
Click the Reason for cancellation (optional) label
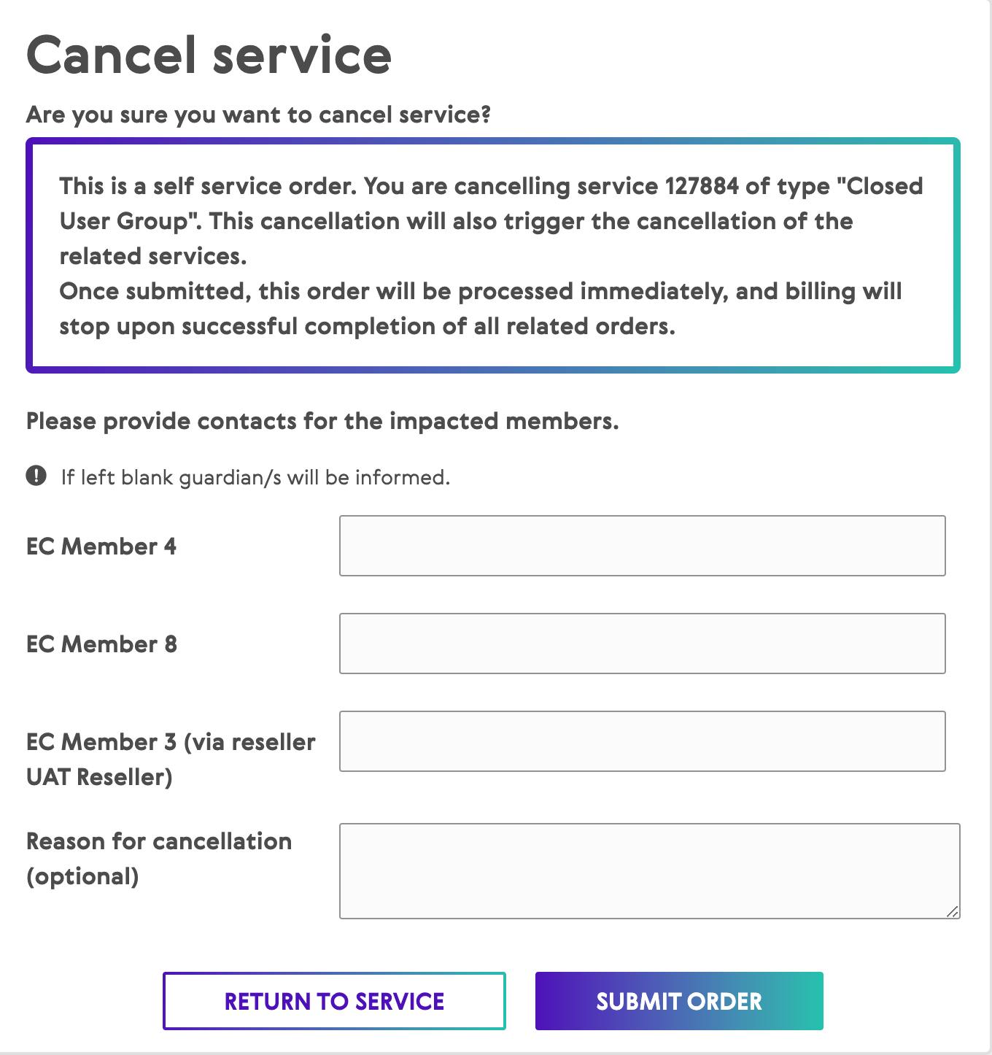(x=159, y=858)
